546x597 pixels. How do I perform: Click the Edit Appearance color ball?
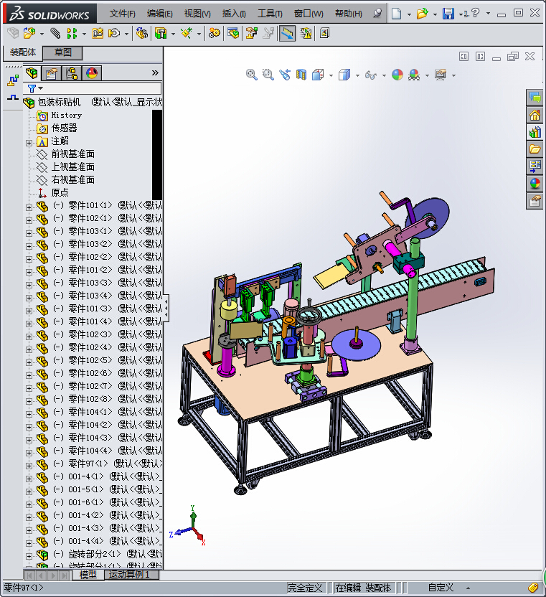point(397,75)
